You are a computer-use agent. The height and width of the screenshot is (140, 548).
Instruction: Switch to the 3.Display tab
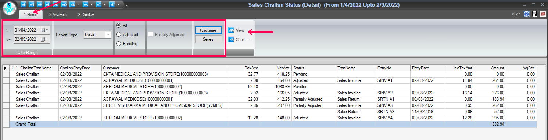[86, 15]
